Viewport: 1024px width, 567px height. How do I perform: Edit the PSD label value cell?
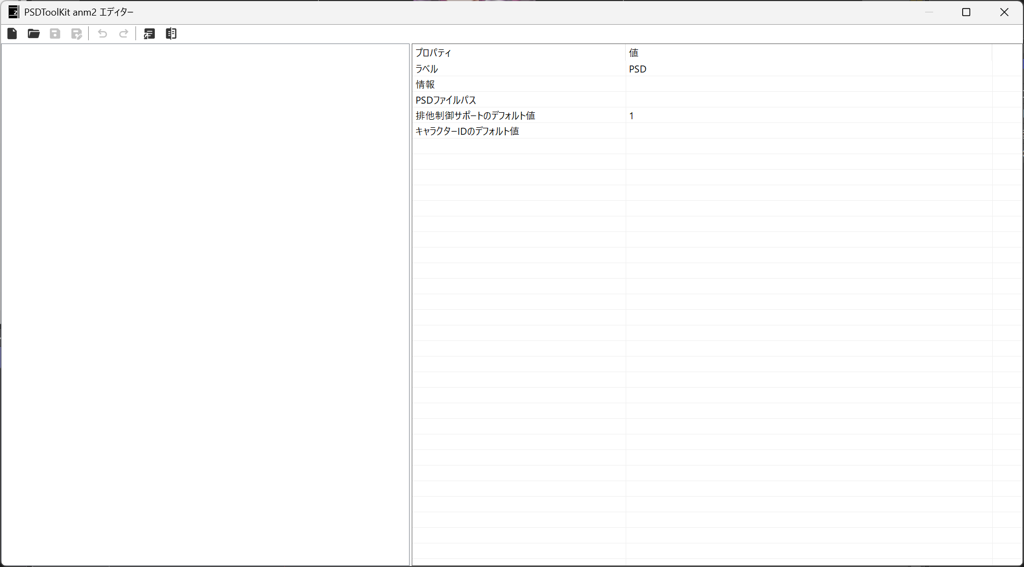638,69
